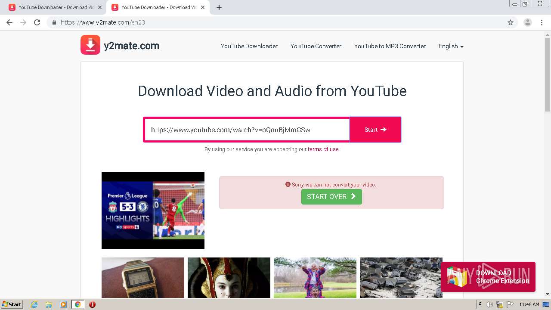Open Windows Explorer folder on taskbar
This screenshot has height=310, width=551.
[x=49, y=304]
